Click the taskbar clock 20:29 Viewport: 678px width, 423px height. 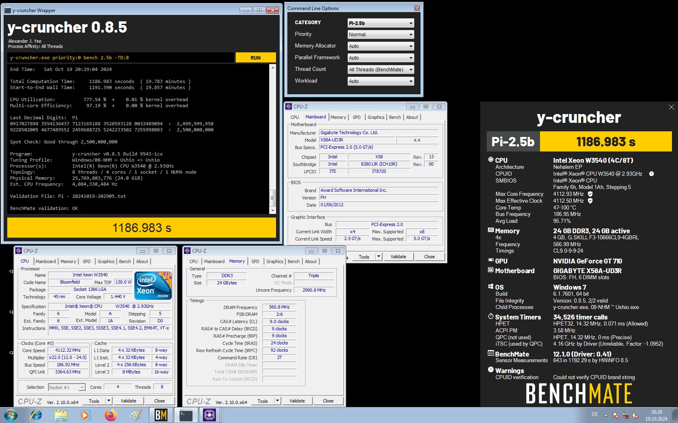tap(656, 415)
